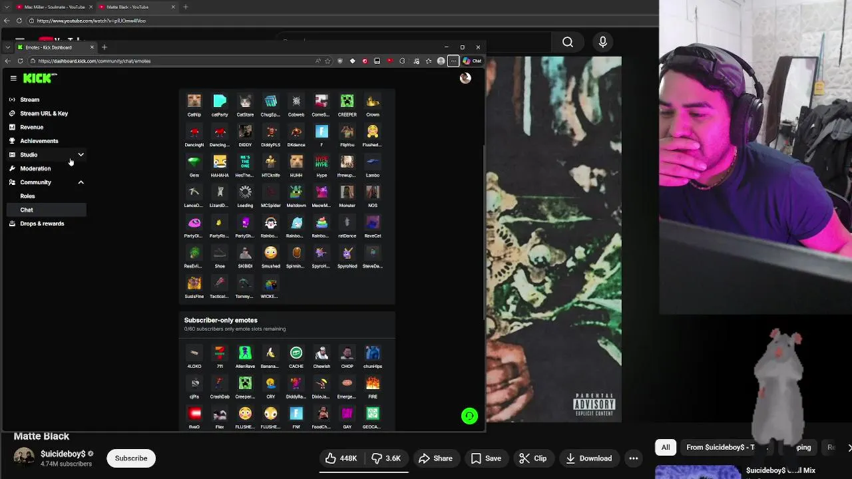The height and width of the screenshot is (479, 852).
Task: Download the YouTube video
Action: [588, 458]
